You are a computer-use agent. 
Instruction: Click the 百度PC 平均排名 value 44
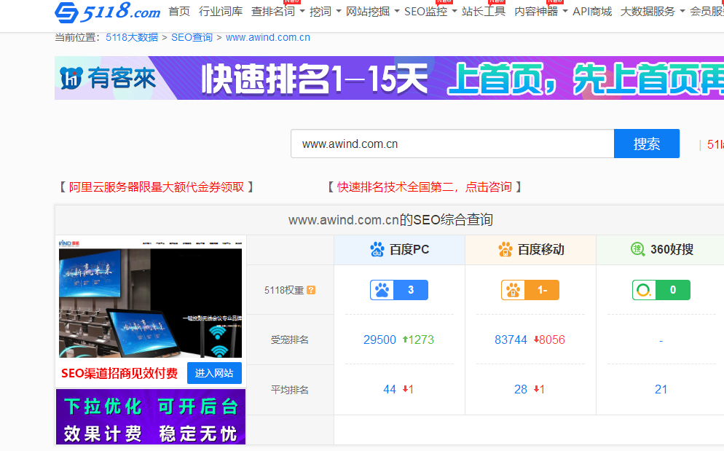click(x=390, y=390)
